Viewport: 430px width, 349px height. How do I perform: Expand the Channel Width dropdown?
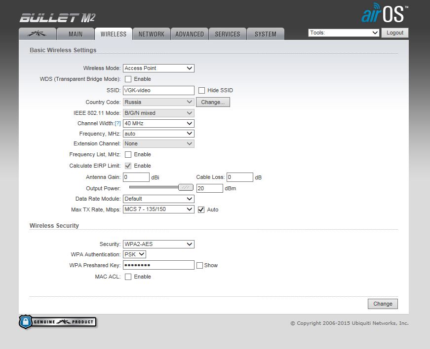point(158,123)
